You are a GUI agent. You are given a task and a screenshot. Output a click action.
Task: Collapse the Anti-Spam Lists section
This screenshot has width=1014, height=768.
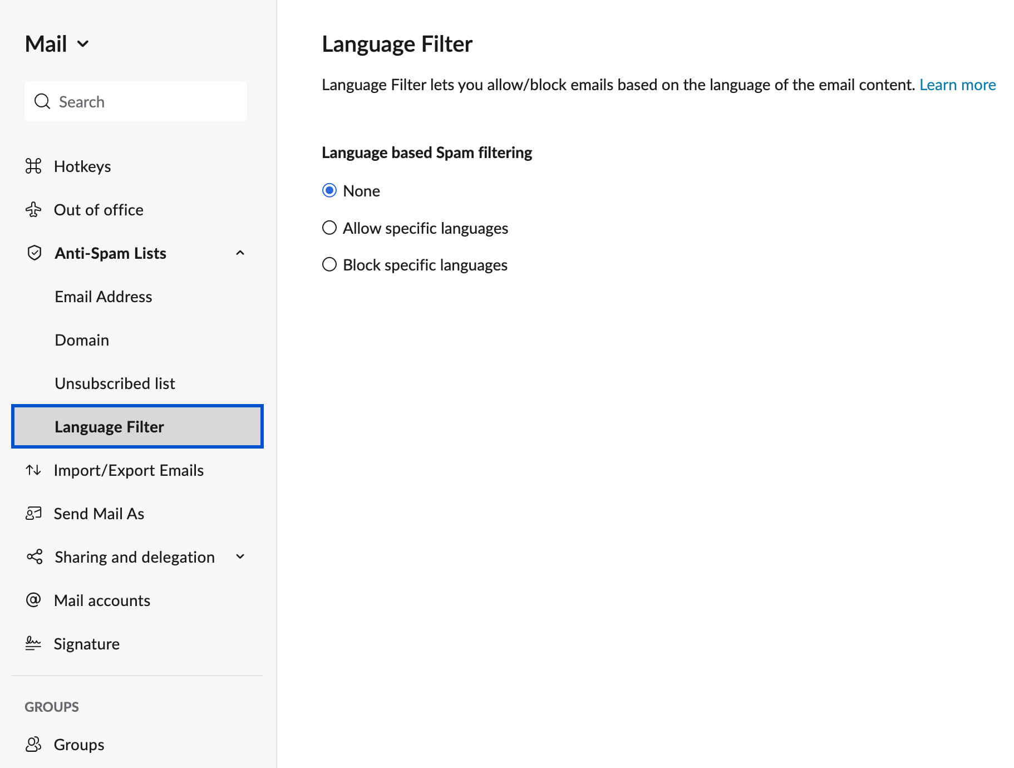point(240,253)
